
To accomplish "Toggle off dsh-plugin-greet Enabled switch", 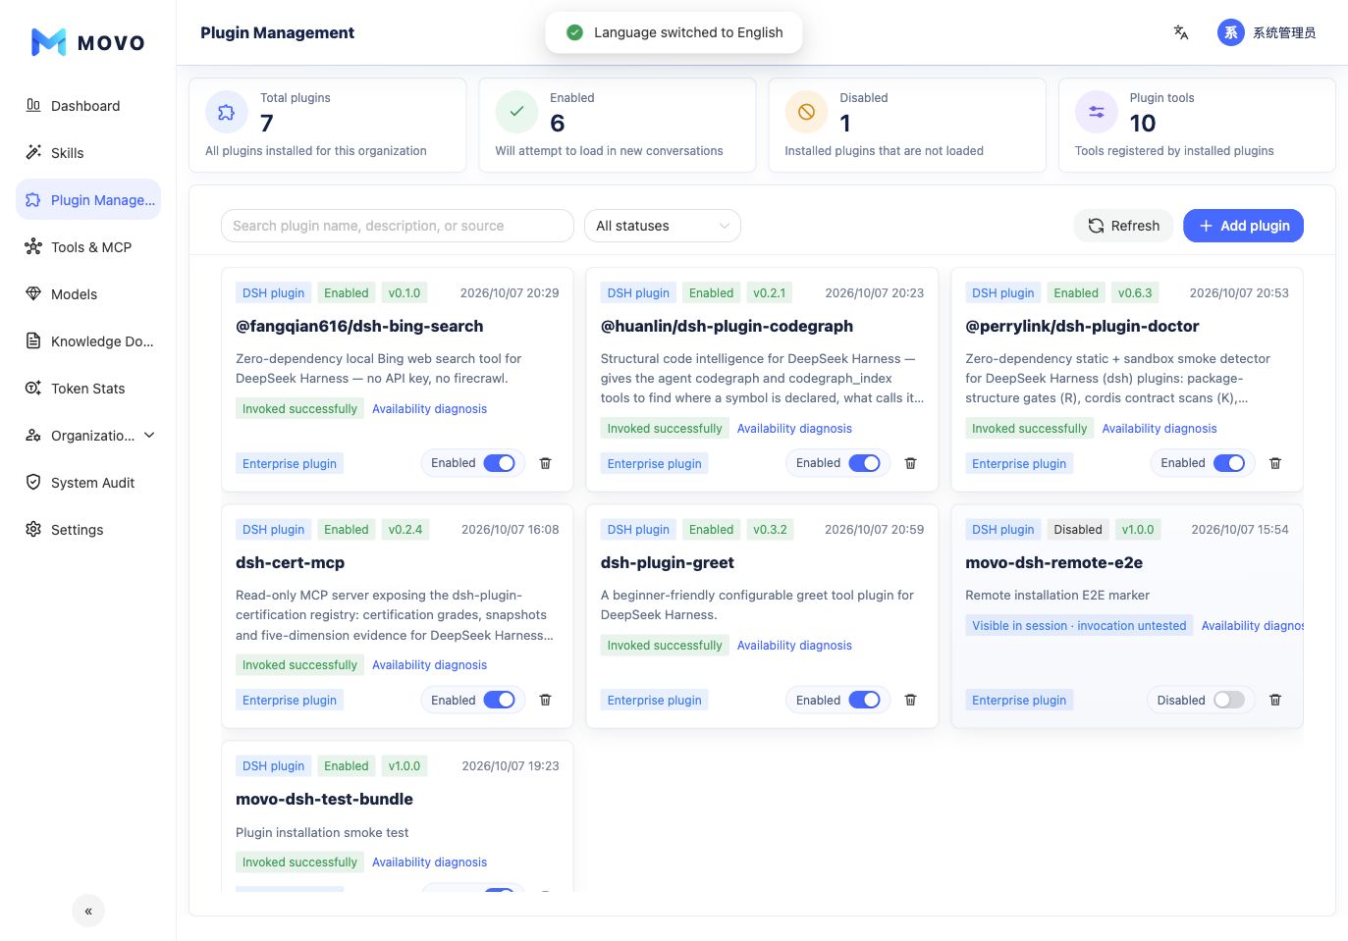I will (864, 700).
